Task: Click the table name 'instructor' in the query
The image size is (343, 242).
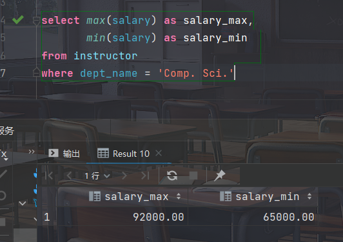Action: click(x=106, y=55)
